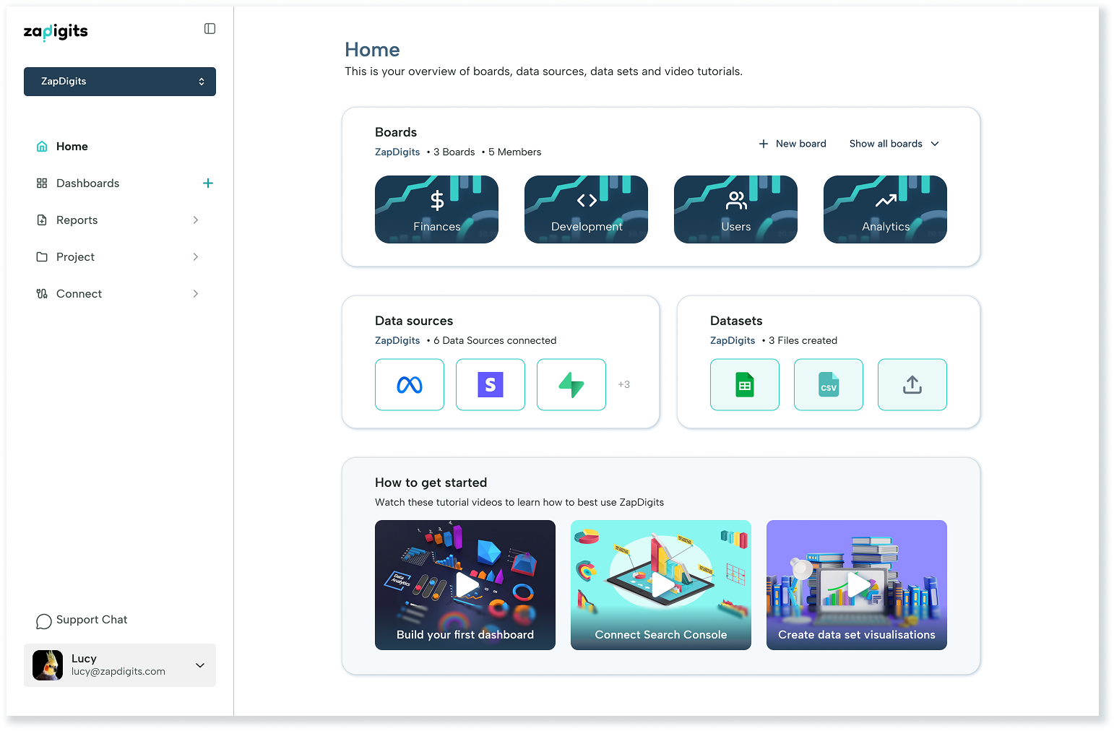The width and height of the screenshot is (1114, 731).
Task: Expand the Reports submenu chevron
Action: tap(196, 220)
